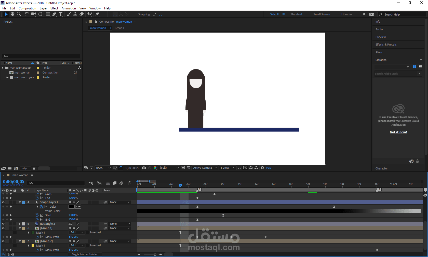Screen dimensions: 428x257
Task: Switch to the Small Screen workspace
Action: tap(322, 14)
